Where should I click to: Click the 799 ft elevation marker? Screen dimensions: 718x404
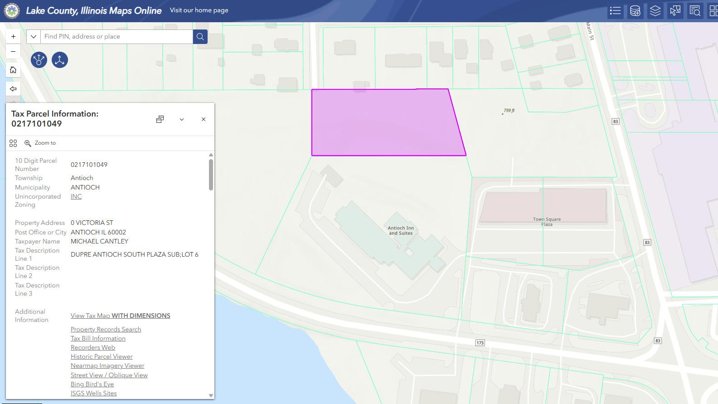[508, 111]
